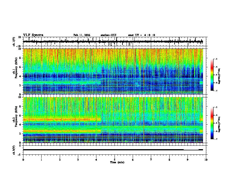Image resolution: width=232 pixels, height=179 pixels.
Task: Select the "start UT = 4 : 0 : 0" label
Action: (x=141, y=35)
